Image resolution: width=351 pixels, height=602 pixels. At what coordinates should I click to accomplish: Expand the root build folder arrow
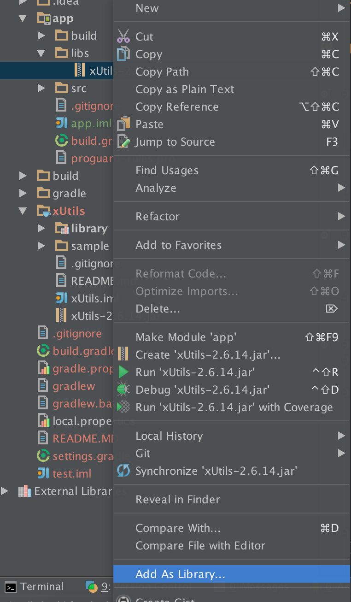23,176
